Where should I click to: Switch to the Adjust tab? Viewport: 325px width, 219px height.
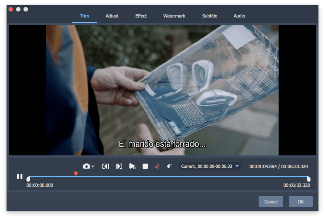[112, 16]
